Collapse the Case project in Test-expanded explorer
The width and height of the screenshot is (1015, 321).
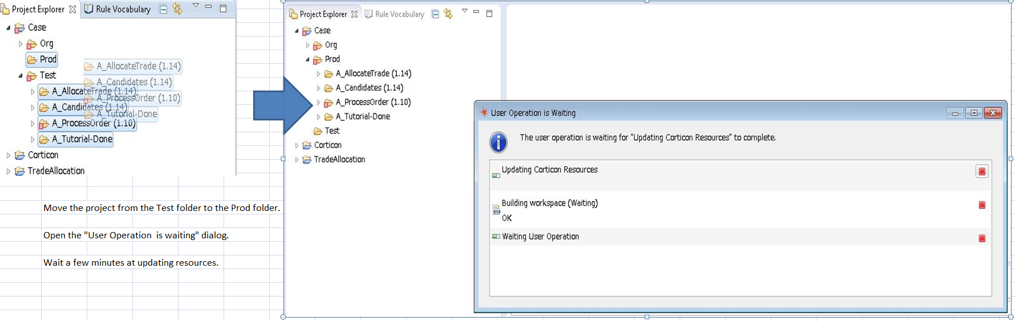pyautogui.click(x=9, y=27)
